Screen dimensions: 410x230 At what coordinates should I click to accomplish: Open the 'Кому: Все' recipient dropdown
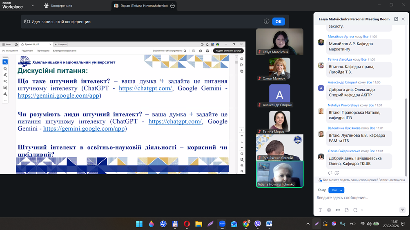336,190
